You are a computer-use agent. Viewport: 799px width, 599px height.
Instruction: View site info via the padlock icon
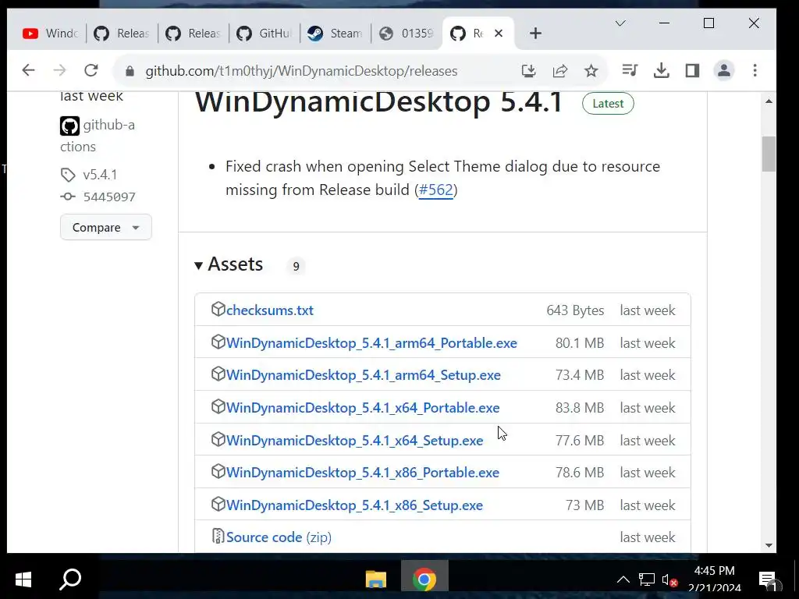tap(130, 71)
